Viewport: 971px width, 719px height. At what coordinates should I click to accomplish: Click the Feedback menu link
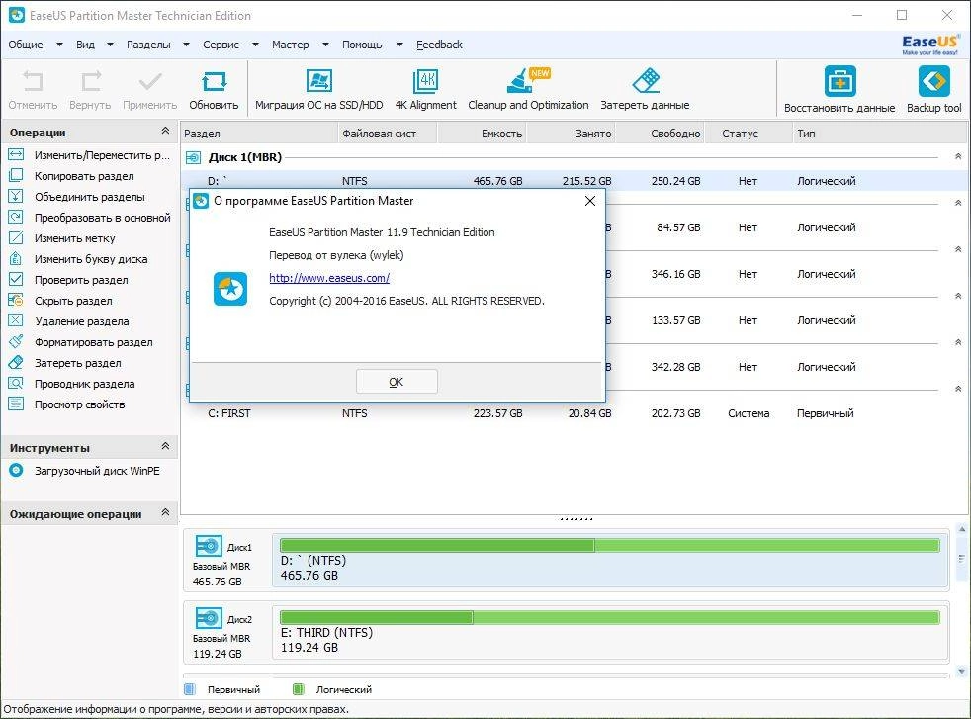point(439,45)
